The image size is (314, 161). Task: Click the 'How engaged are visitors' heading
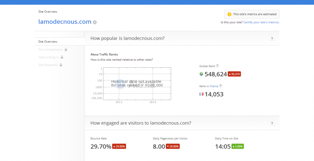pyautogui.click(x=141, y=123)
